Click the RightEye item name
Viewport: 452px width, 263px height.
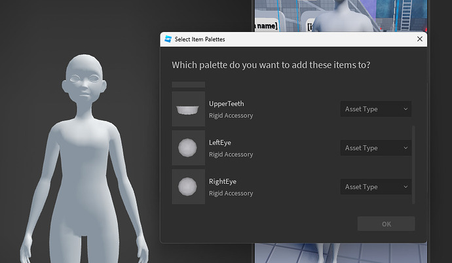(x=223, y=182)
